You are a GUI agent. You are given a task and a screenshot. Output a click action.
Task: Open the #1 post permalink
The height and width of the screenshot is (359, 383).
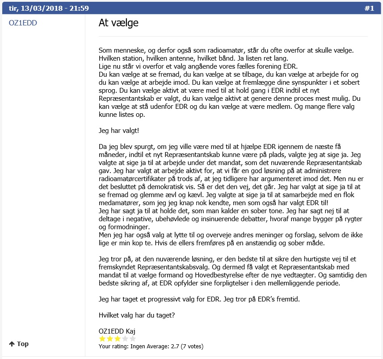click(369, 8)
